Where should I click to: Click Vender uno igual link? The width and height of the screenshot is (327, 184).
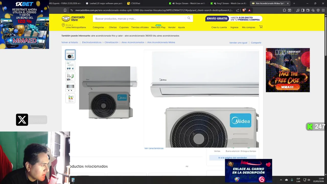tap(238, 43)
